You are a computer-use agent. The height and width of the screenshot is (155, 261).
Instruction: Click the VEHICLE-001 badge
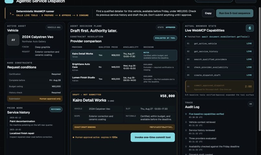coord(54,27)
